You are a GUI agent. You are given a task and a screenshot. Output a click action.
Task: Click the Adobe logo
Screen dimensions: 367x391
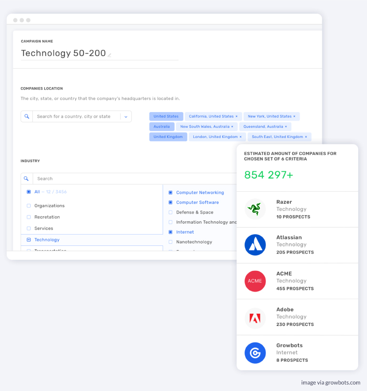[255, 318]
